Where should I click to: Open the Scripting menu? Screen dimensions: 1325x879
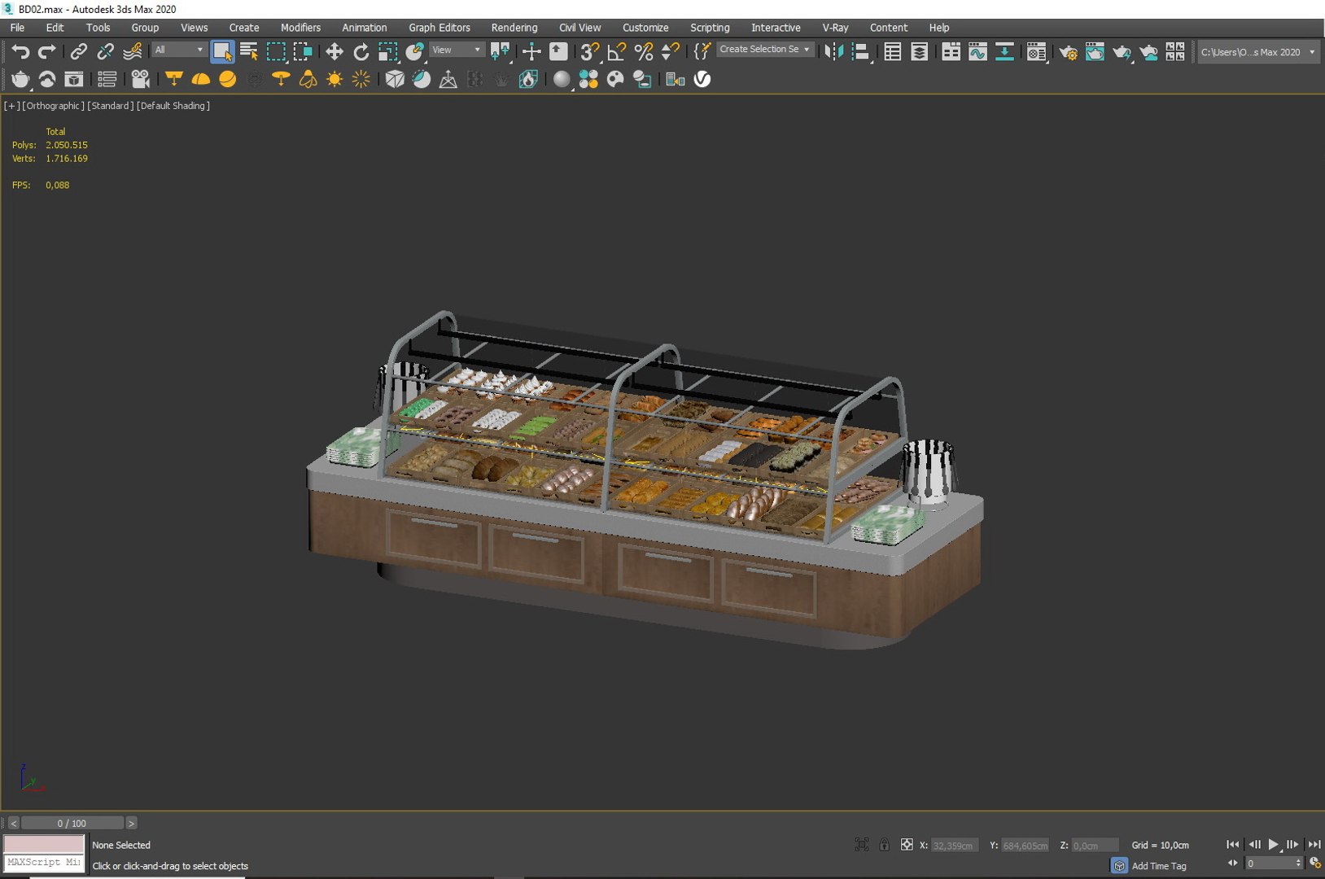click(x=710, y=28)
